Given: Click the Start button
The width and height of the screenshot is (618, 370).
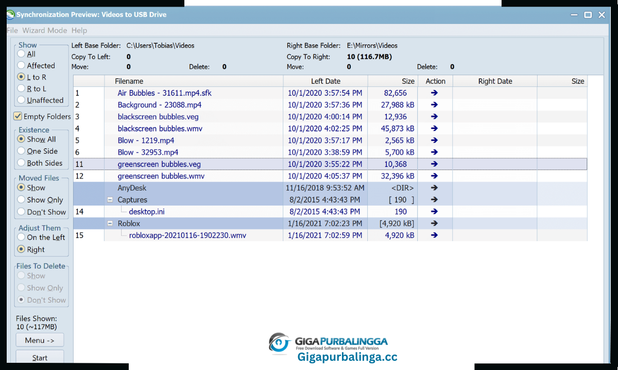Looking at the screenshot, I should click(40, 358).
